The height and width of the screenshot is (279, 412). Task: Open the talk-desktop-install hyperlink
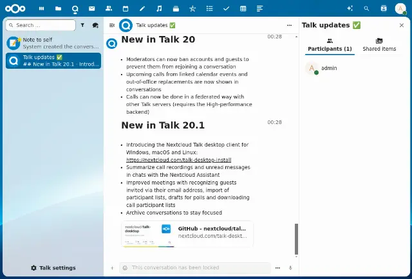179,159
